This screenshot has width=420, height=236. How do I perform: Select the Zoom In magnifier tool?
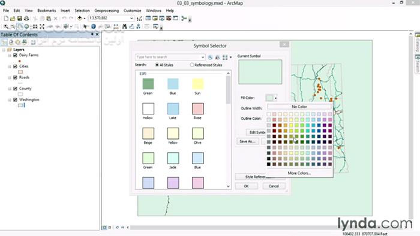coord(5,26)
